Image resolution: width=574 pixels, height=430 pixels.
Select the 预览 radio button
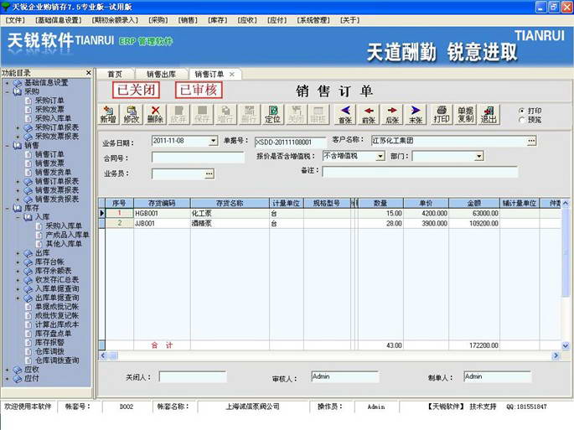click(x=522, y=120)
